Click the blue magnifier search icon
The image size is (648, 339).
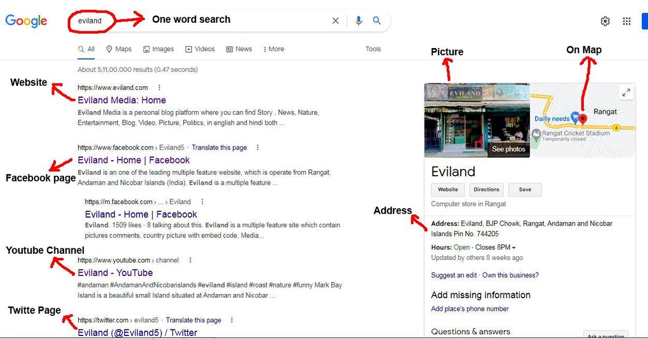[376, 20]
